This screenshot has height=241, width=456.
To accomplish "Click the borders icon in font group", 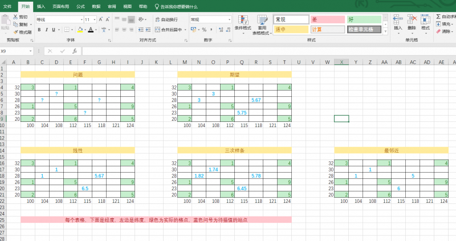I will [66, 30].
